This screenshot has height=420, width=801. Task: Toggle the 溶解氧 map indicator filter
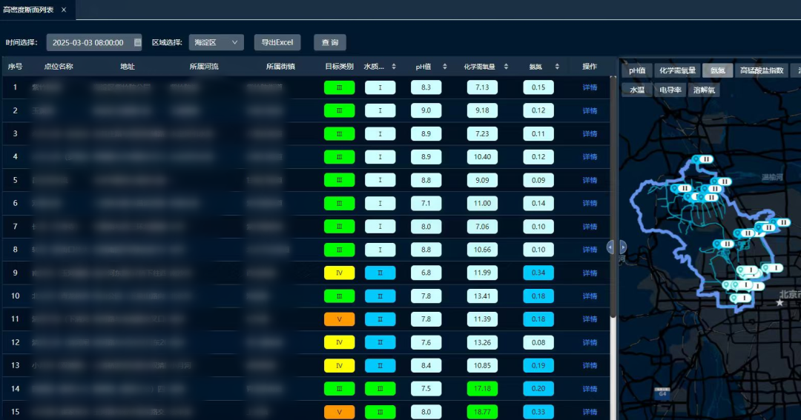point(704,90)
